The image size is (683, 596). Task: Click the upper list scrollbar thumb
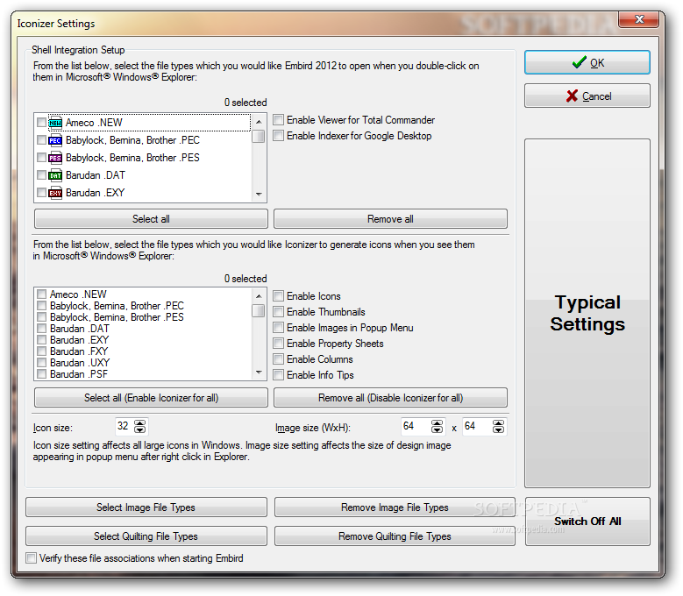259,136
